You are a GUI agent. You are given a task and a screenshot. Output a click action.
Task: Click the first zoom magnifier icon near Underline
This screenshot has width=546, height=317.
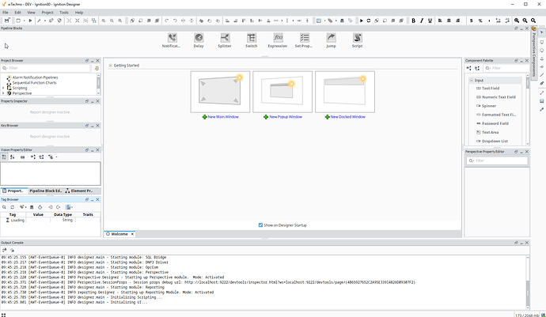click(x=517, y=21)
